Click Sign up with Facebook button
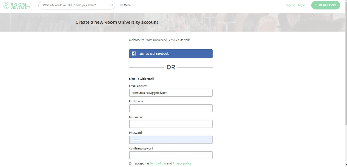Screen dimensions: 347x167 tap(171, 53)
